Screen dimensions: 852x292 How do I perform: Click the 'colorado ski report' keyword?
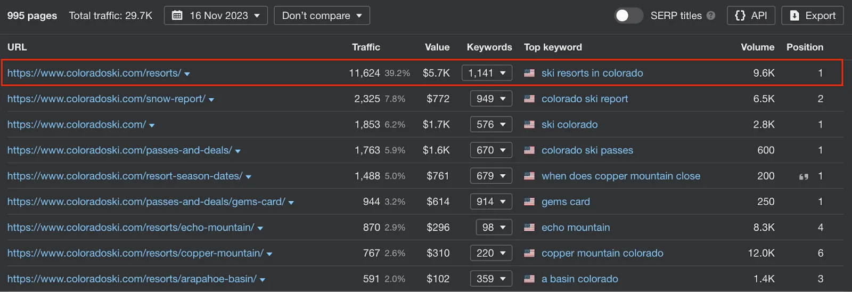[x=585, y=99]
